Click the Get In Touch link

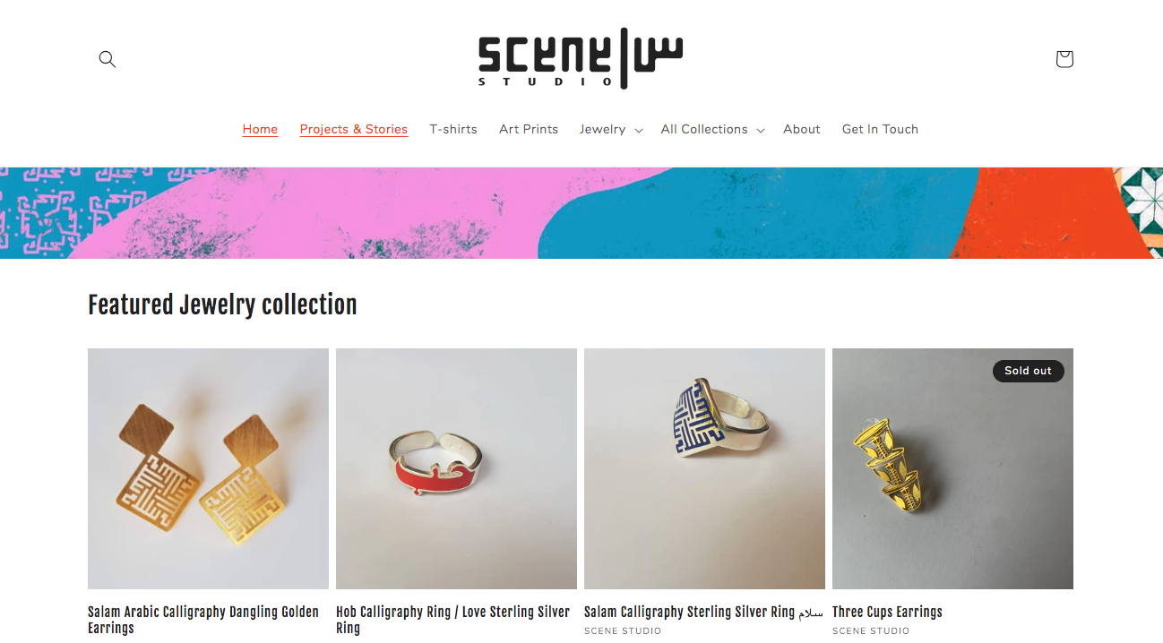click(880, 129)
